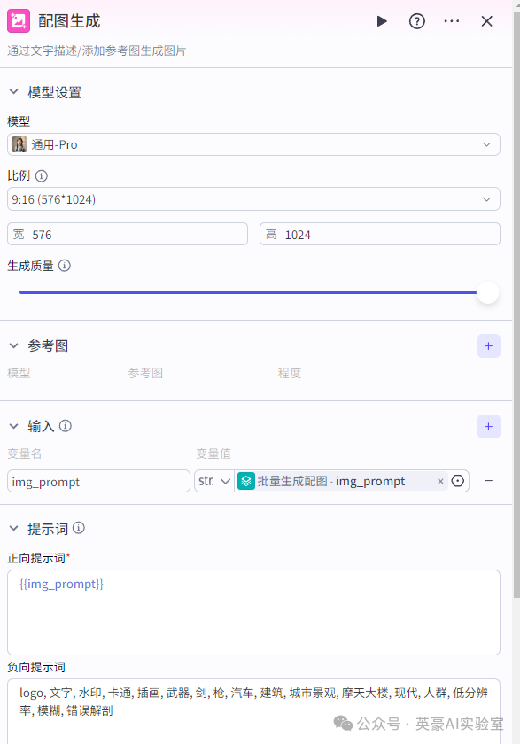Click the {{img_prompt}} placeholder text

tap(61, 584)
